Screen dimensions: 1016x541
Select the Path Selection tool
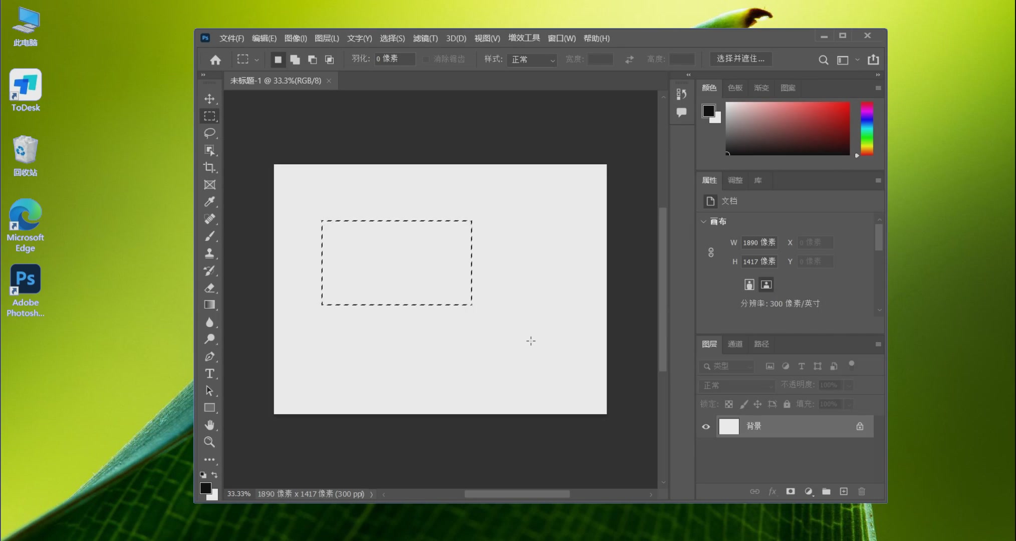tap(209, 391)
